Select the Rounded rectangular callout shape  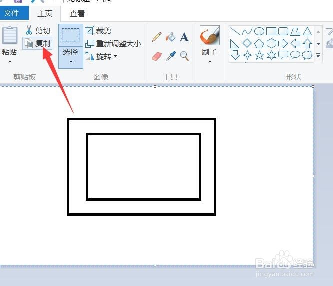[x=283, y=55]
